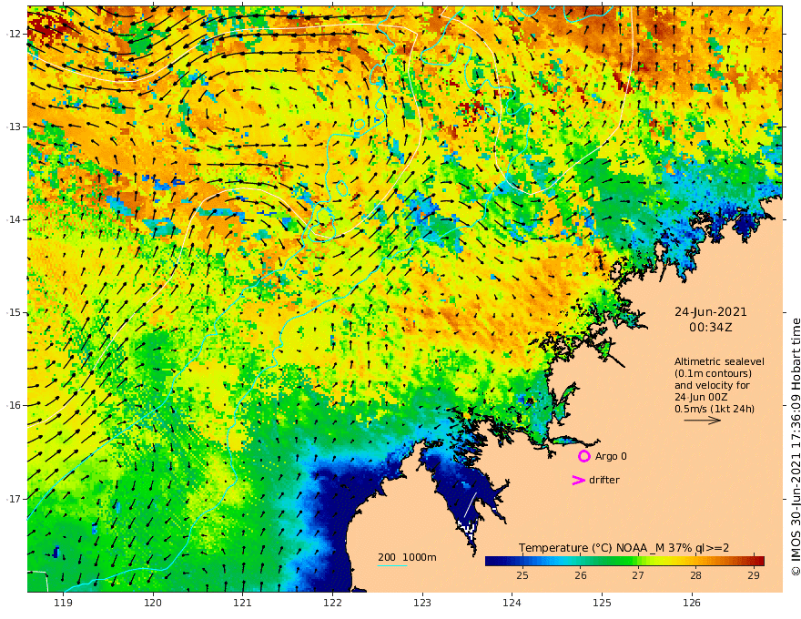The width and height of the screenshot is (801, 619).
Task: Click the date label 24-Jun-2021
Action: click(711, 312)
